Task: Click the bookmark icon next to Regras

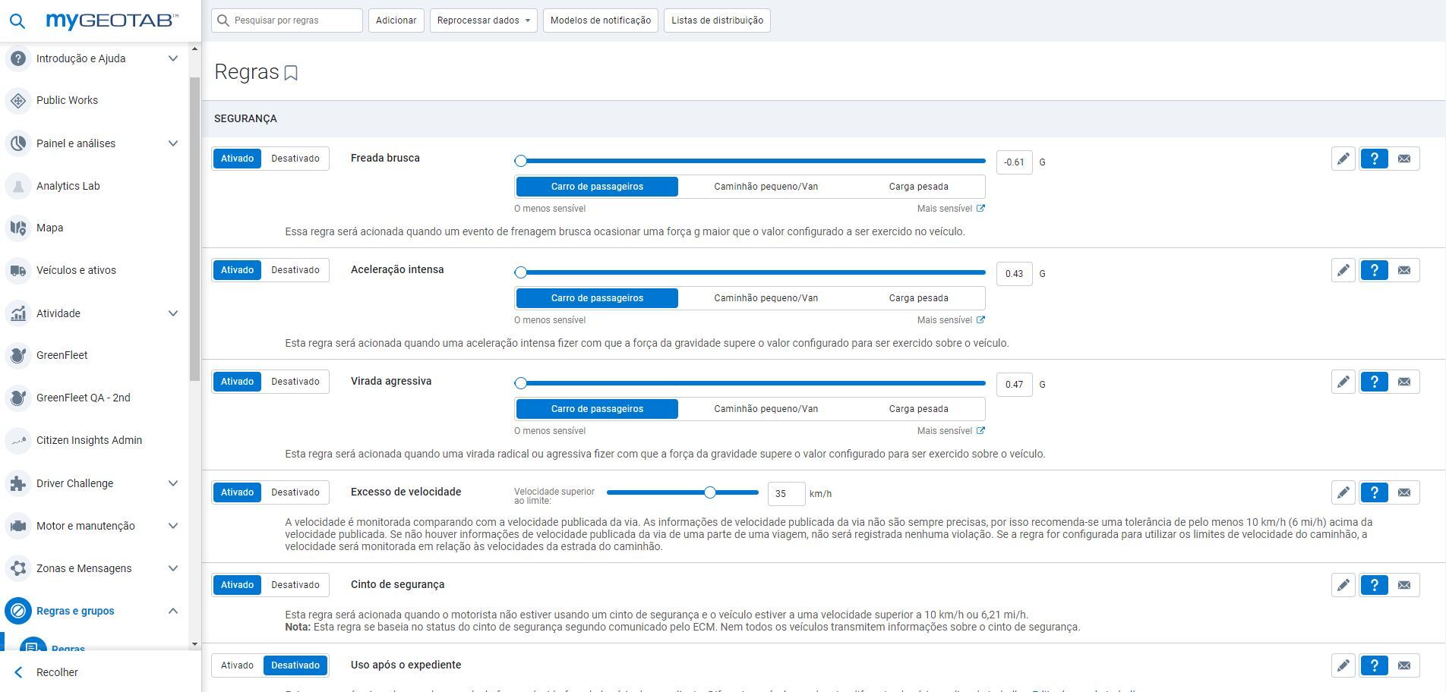Action: (291, 73)
